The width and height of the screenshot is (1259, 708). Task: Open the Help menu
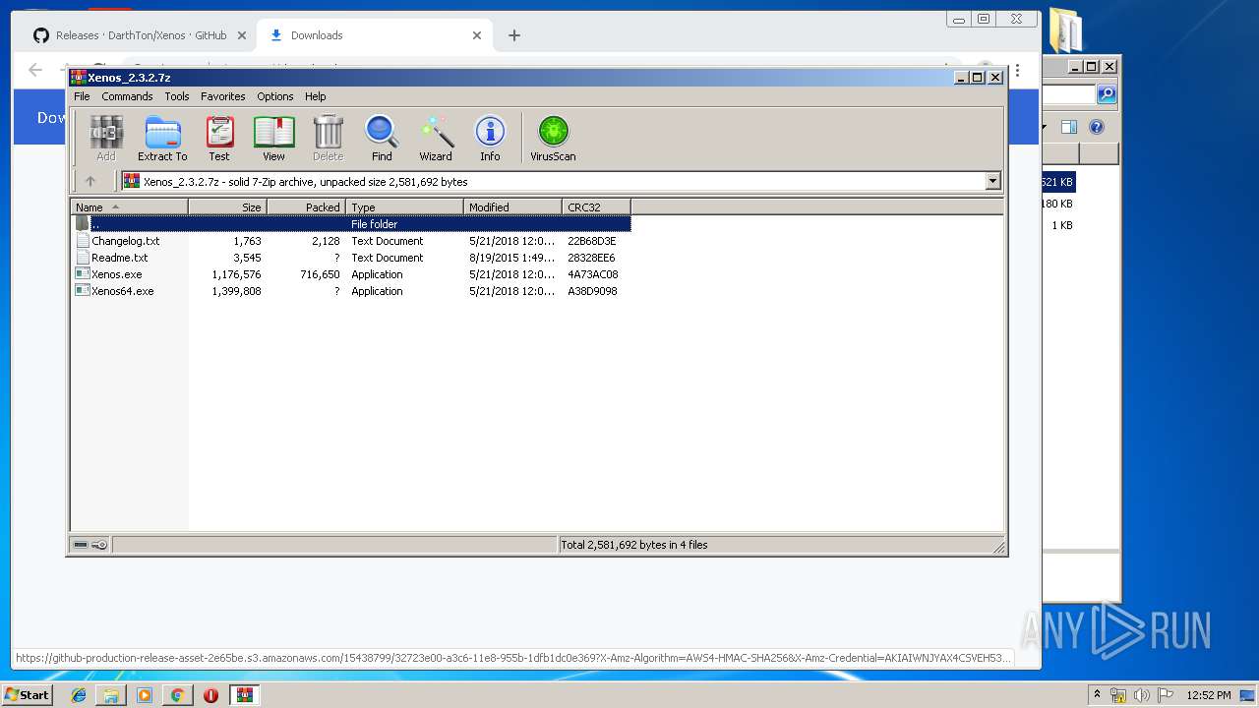[315, 96]
